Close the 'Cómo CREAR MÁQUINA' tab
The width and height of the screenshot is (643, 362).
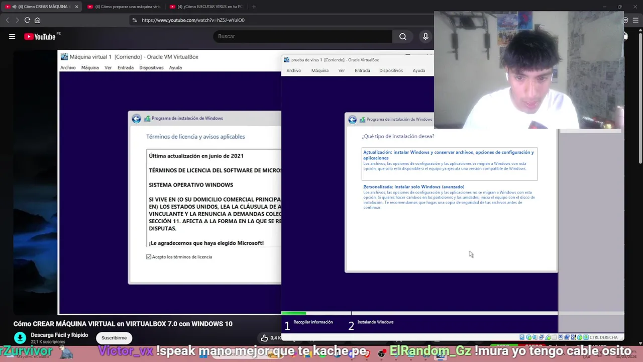click(76, 7)
